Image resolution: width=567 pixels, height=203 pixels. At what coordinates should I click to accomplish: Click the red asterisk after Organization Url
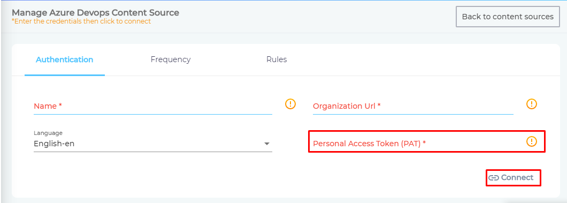379,105
